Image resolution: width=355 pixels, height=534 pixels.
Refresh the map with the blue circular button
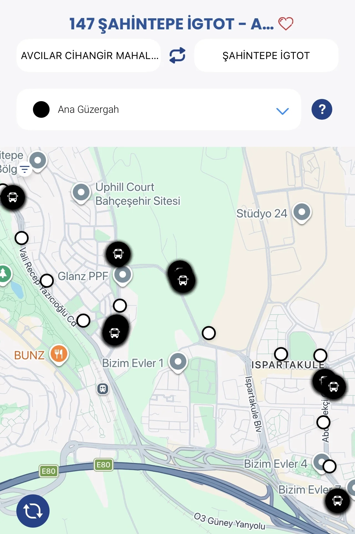33,511
